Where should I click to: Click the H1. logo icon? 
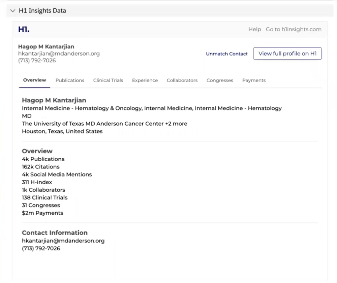pyautogui.click(x=24, y=29)
